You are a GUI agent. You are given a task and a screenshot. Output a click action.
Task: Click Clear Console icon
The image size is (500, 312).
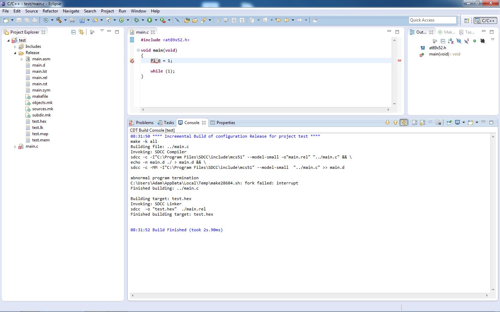(438, 122)
